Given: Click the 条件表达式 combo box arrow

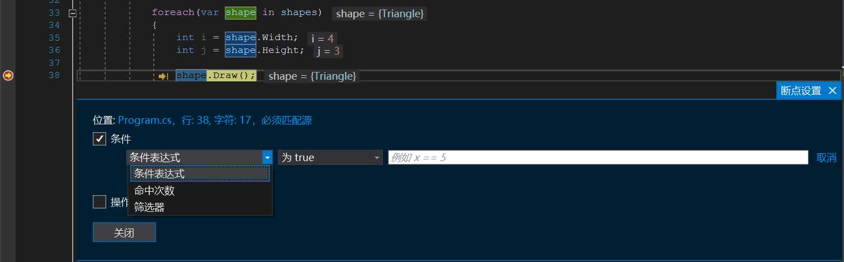Looking at the screenshot, I should [267, 158].
